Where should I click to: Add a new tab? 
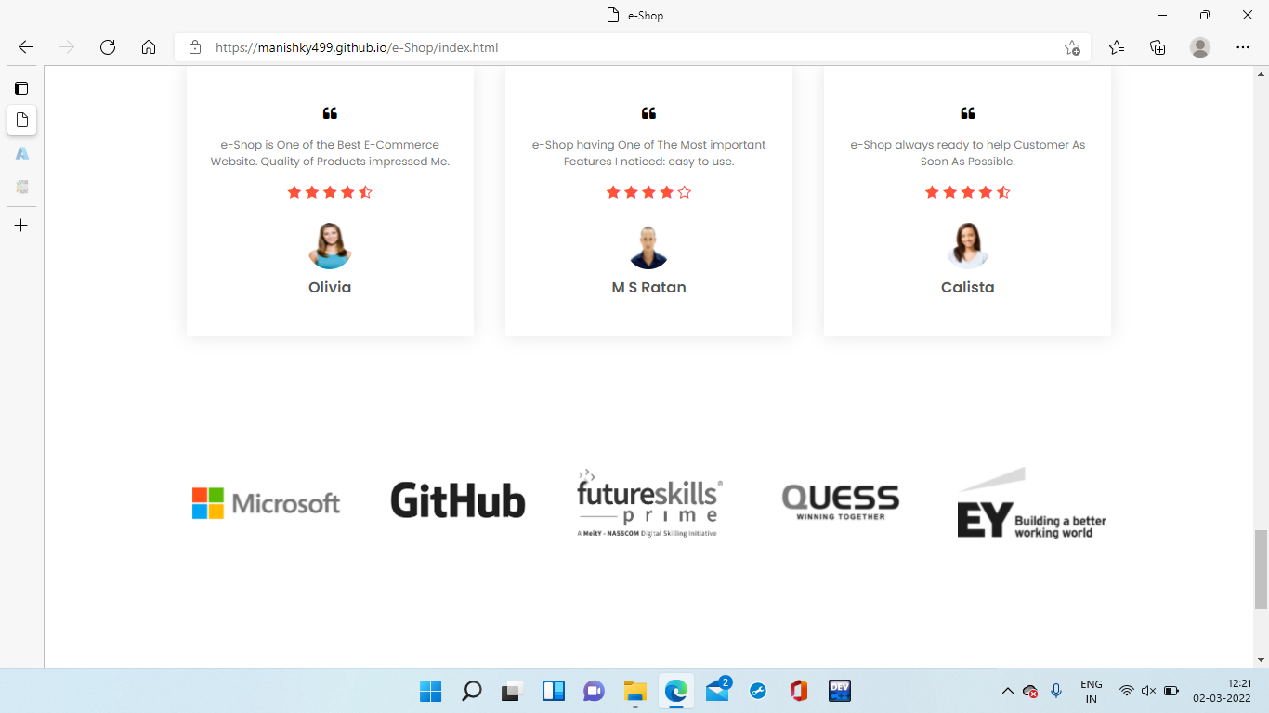(21, 226)
